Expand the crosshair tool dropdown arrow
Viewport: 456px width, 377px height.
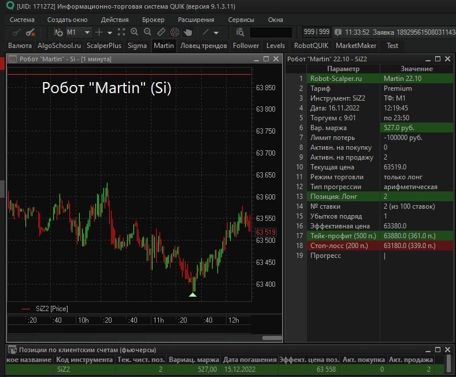point(110,33)
